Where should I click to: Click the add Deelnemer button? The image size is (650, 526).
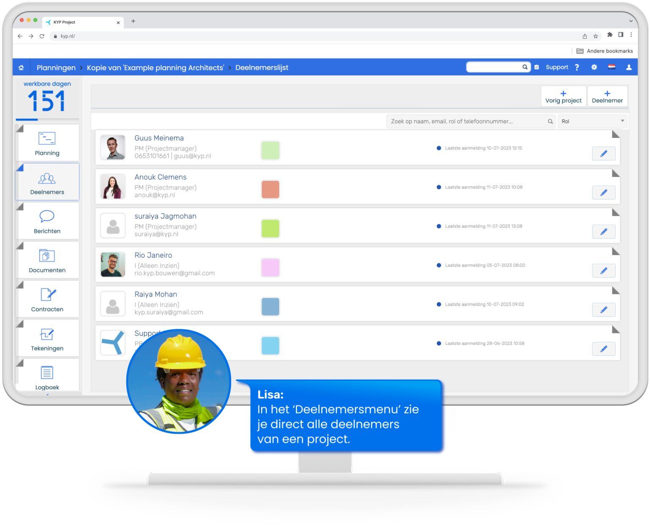tap(607, 96)
